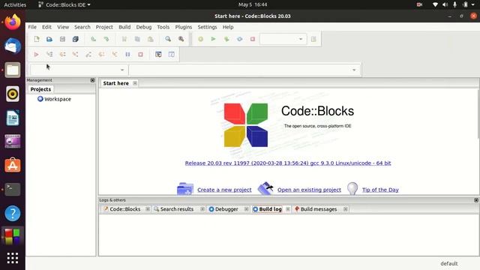Image resolution: width=480 pixels, height=270 pixels.
Task: Click the Rebuild icon
Action: (240, 39)
